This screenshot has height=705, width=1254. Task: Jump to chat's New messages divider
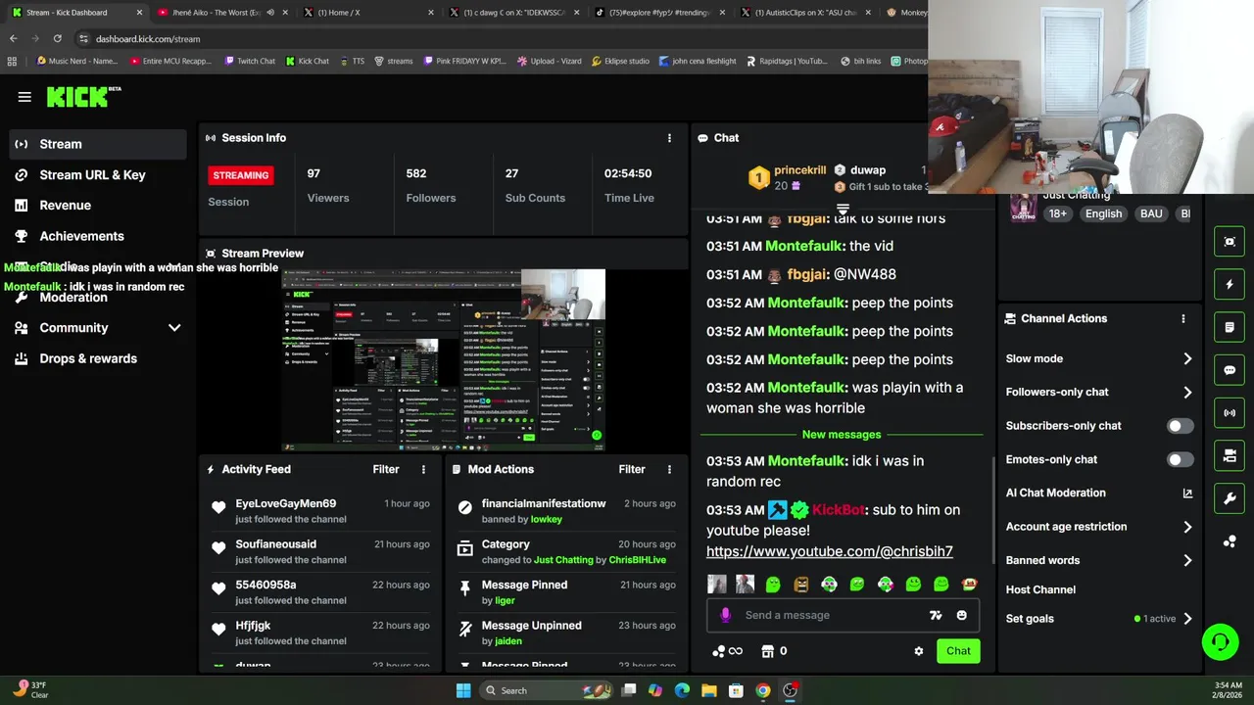pyautogui.click(x=842, y=435)
